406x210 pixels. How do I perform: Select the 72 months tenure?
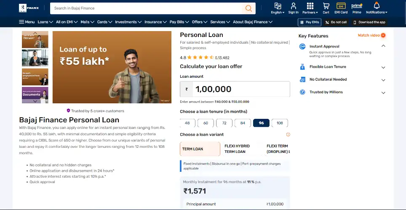coord(224,123)
